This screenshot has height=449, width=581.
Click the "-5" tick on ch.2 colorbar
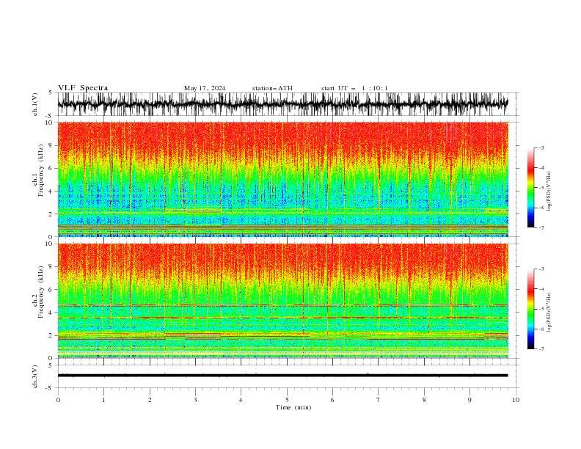tap(541, 309)
